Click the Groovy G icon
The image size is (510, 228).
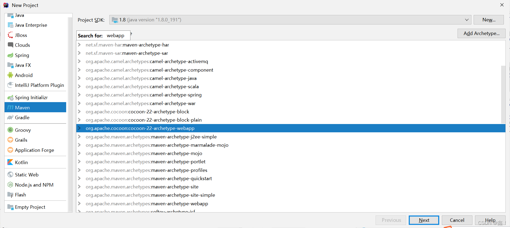10,130
